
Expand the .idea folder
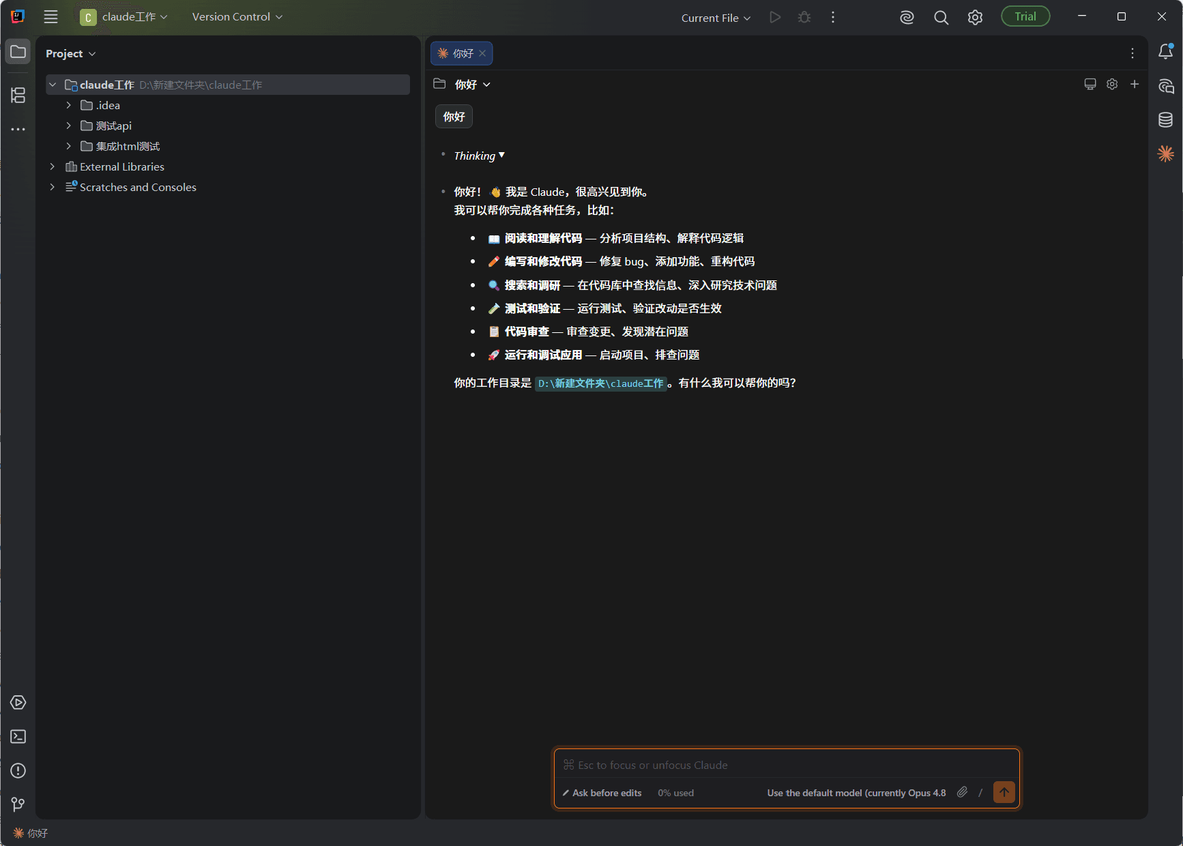[69, 105]
